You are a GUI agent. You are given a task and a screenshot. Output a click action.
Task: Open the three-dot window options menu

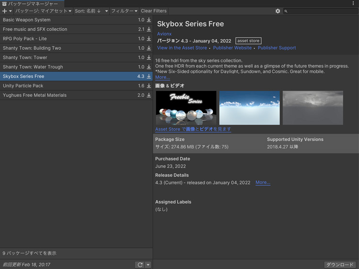point(353,3)
